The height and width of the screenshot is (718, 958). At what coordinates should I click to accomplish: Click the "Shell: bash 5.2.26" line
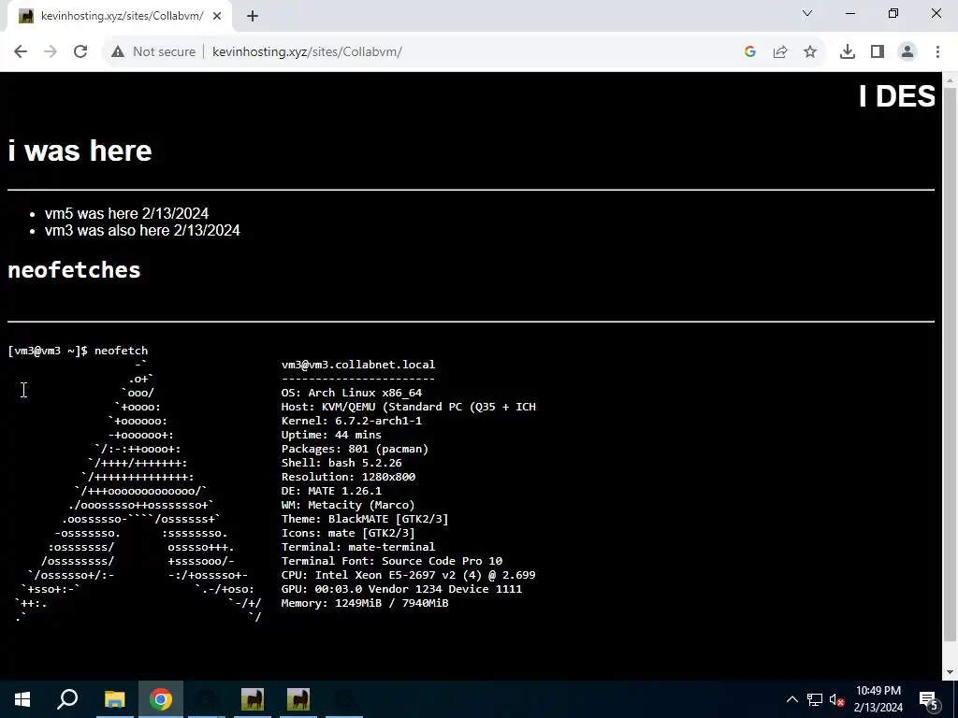click(x=341, y=463)
